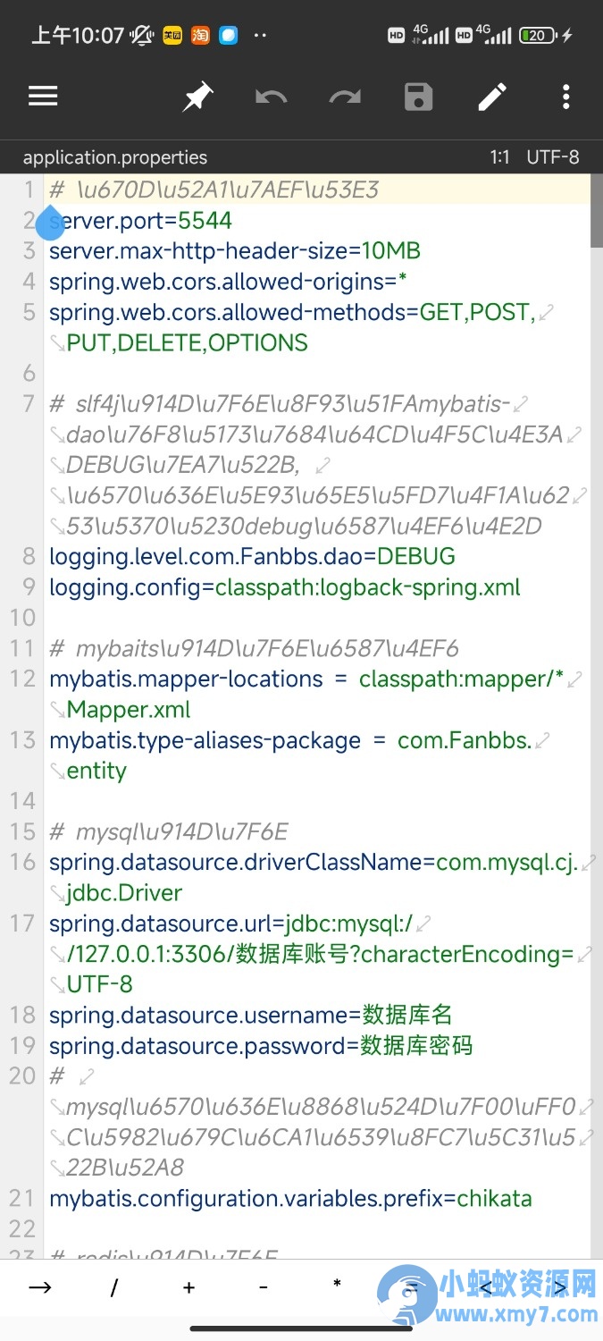The image size is (603, 1341).
Task: Insert a minus sign from symbol bar
Action: click(263, 1287)
